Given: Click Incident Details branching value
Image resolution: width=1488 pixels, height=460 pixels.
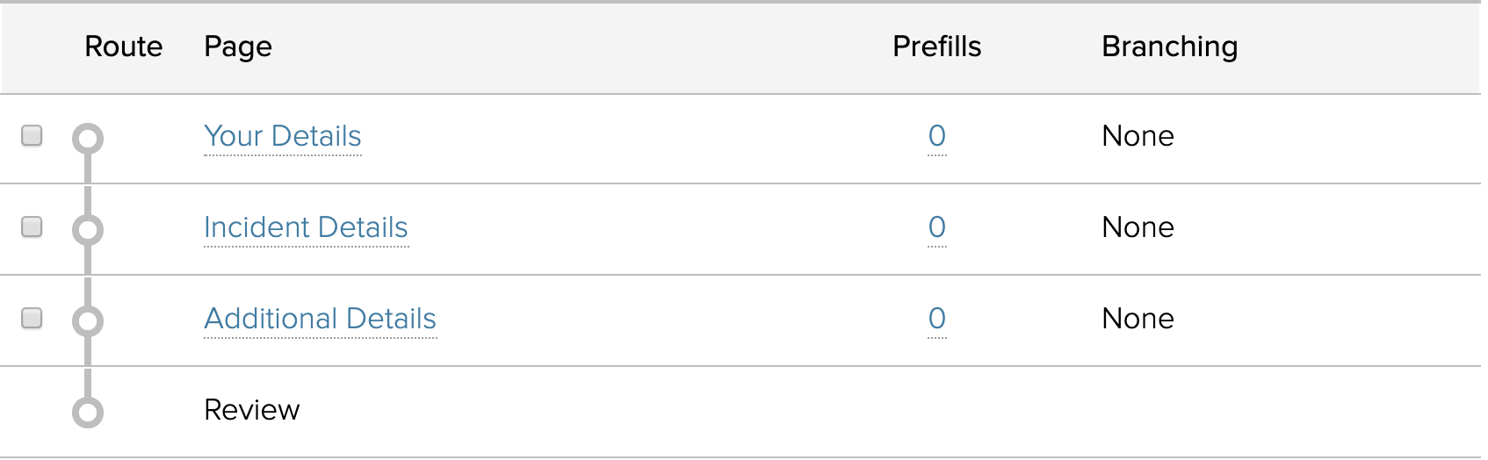Looking at the screenshot, I should pos(1138,227).
